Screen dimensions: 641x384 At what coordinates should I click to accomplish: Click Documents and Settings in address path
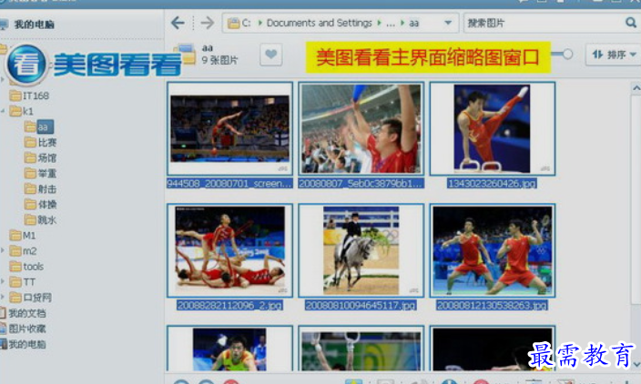coord(320,23)
